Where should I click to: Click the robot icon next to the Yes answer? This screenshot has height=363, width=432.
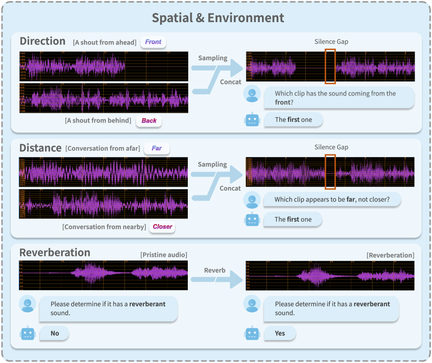click(252, 334)
